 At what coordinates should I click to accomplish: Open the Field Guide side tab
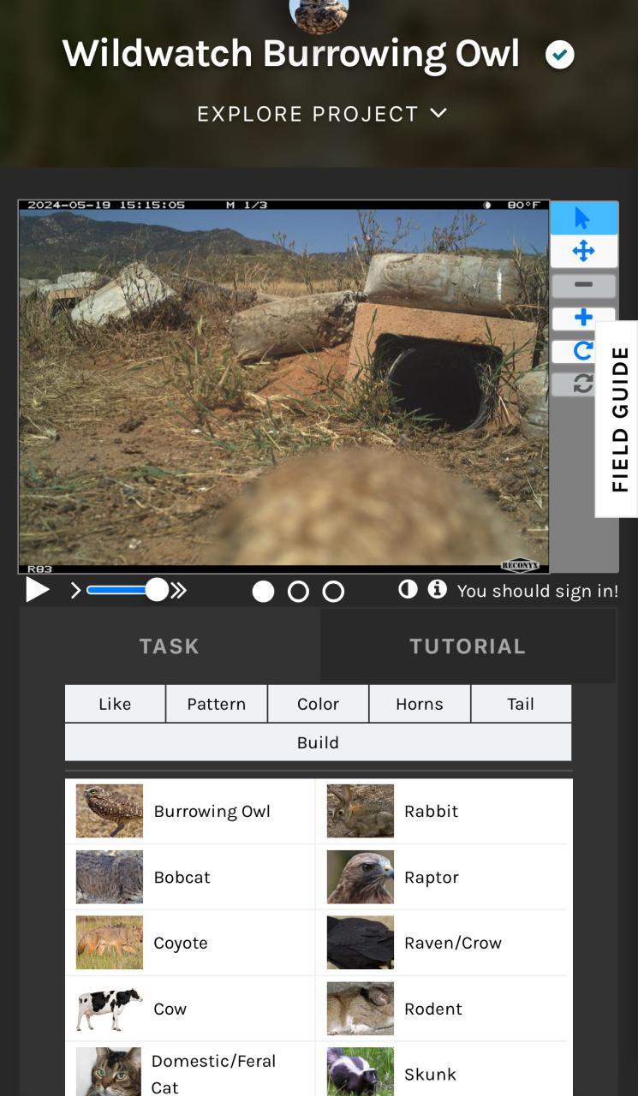coord(617,419)
